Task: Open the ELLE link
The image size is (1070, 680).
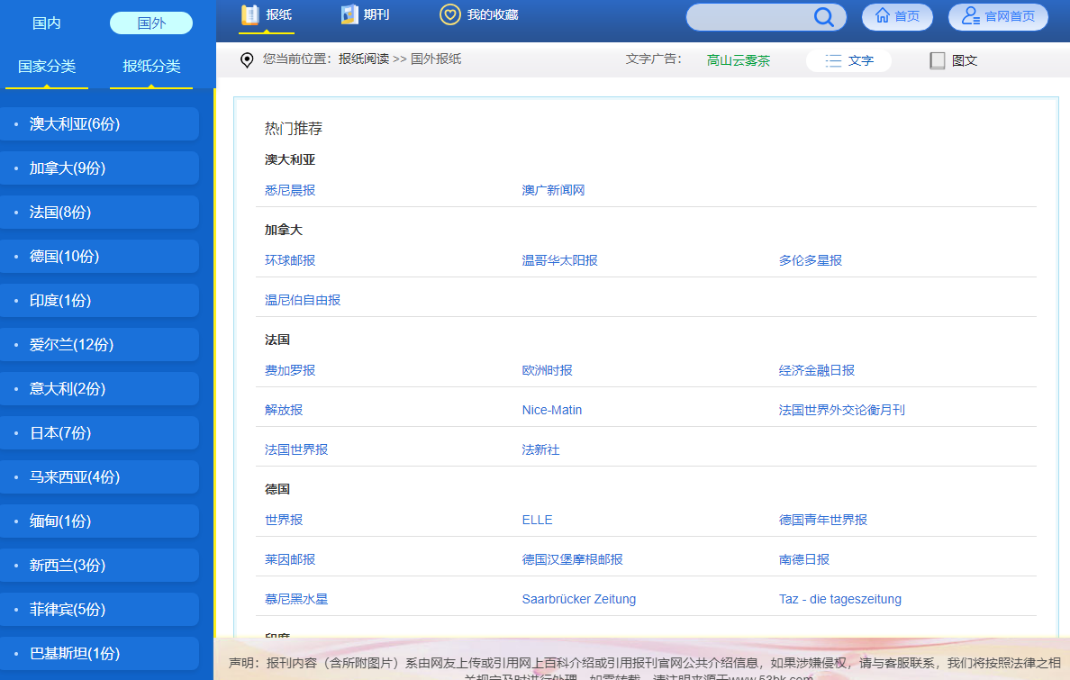Action: pos(537,521)
